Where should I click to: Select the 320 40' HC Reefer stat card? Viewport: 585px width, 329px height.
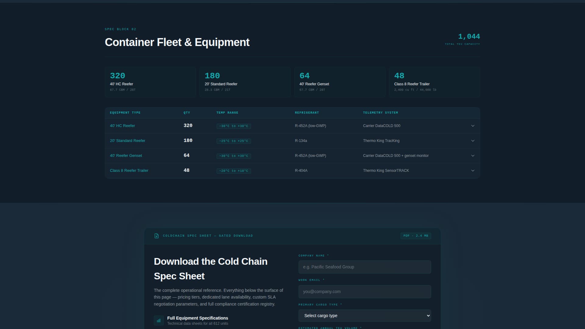click(150, 82)
